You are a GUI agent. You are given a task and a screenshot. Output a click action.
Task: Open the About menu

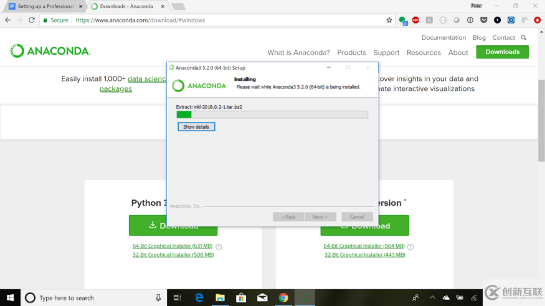pyautogui.click(x=458, y=52)
